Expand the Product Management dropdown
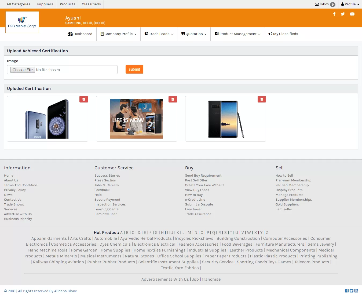 pyautogui.click(x=237, y=34)
